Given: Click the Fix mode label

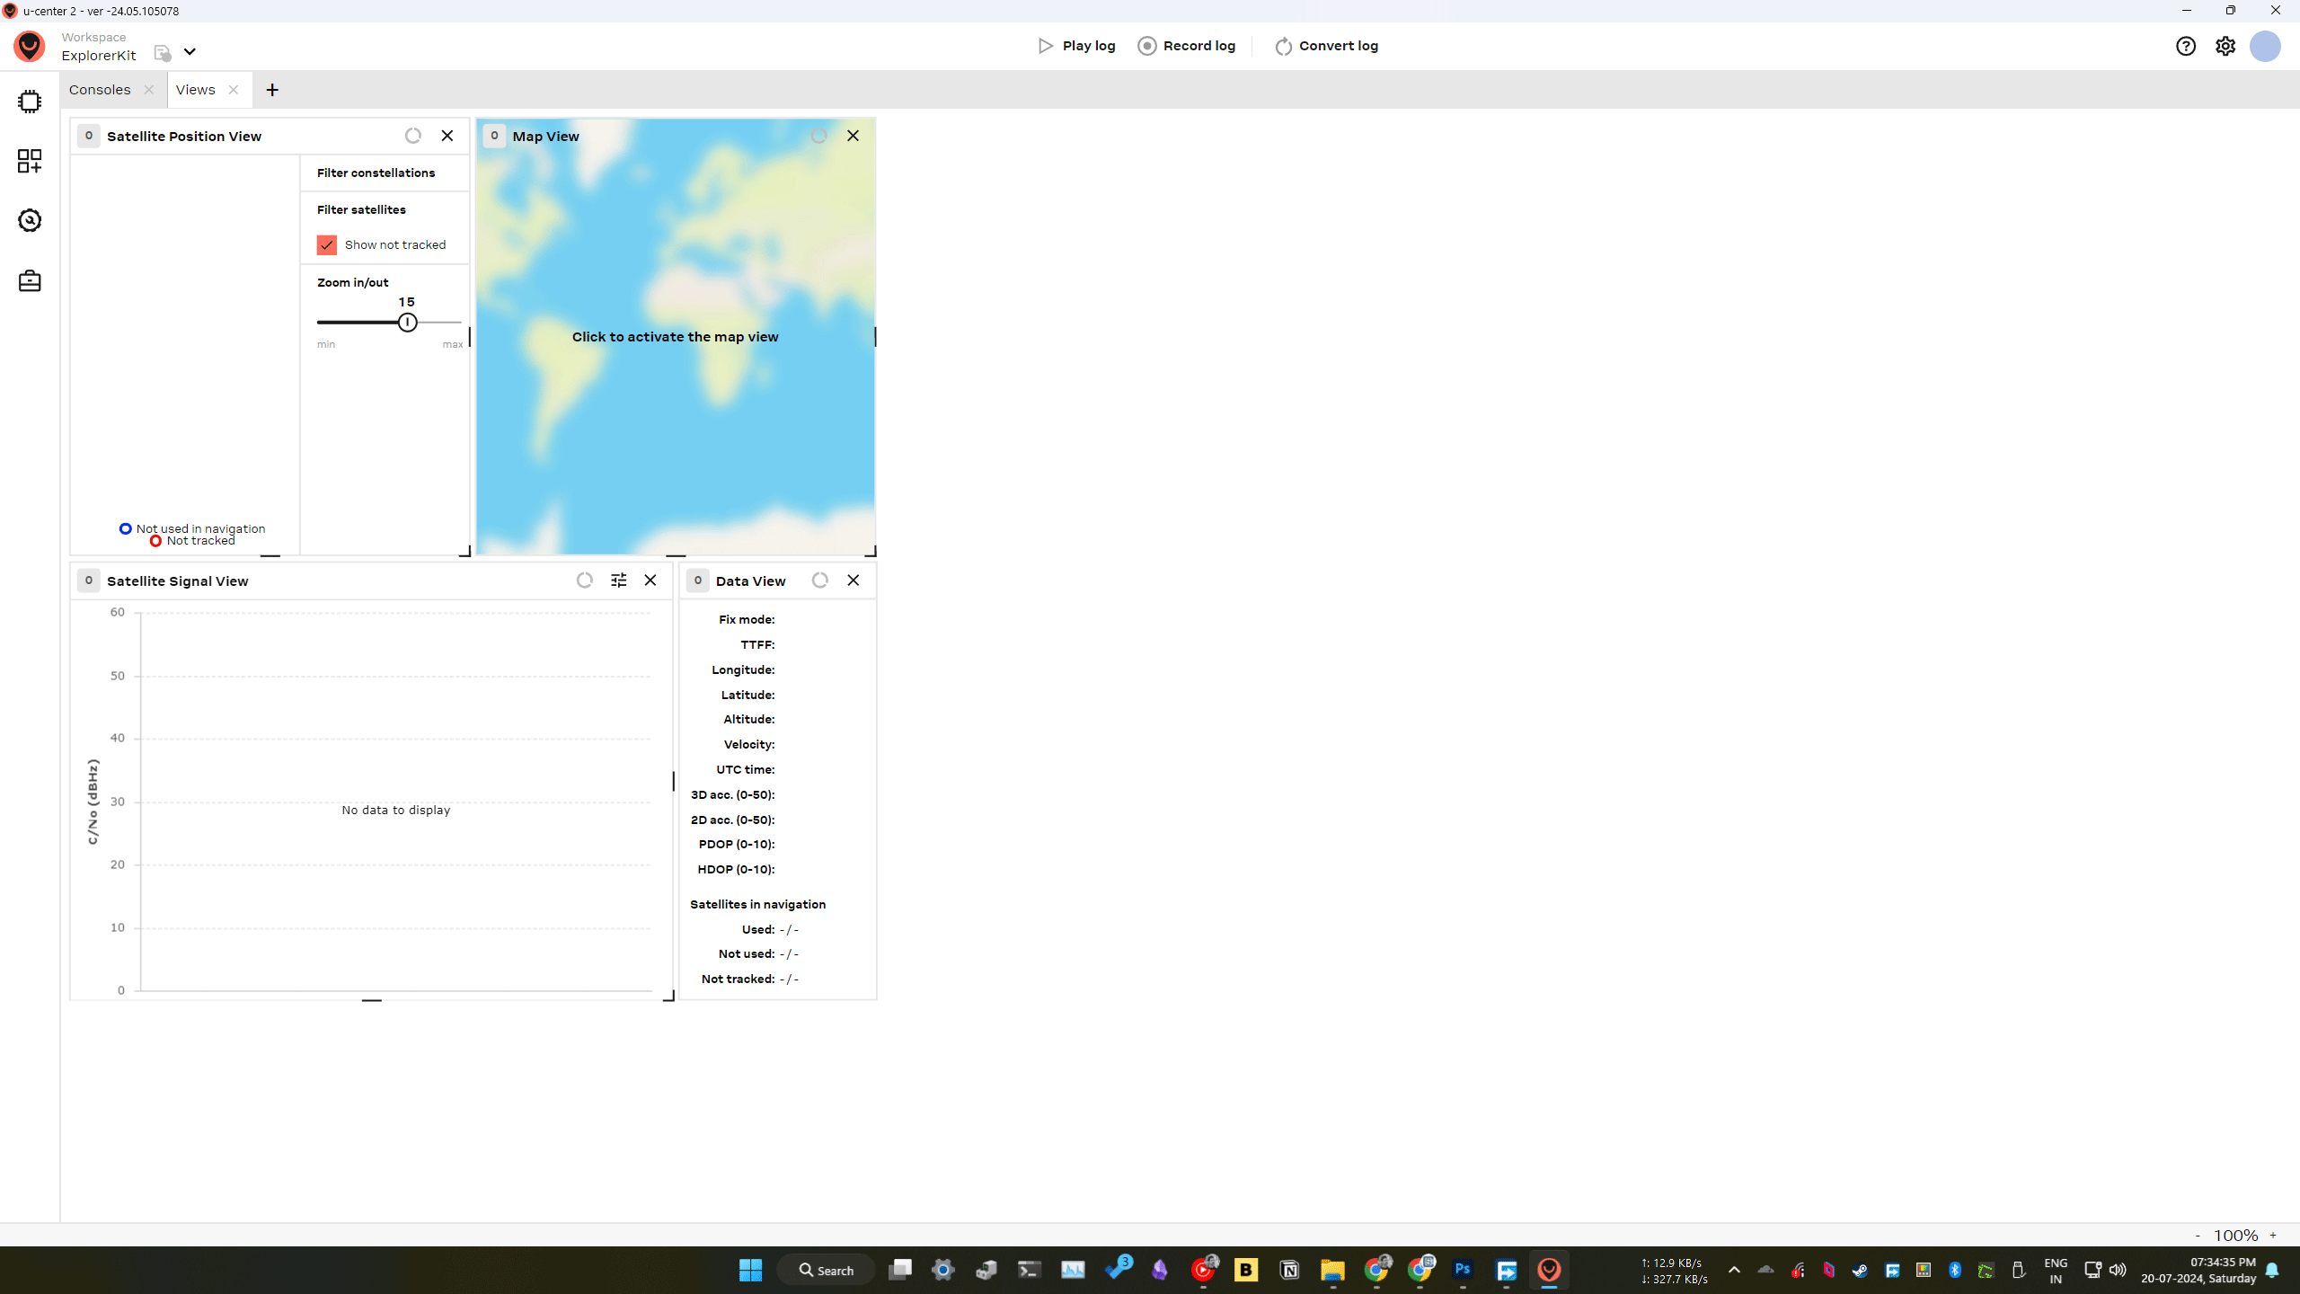Looking at the screenshot, I should point(747,619).
